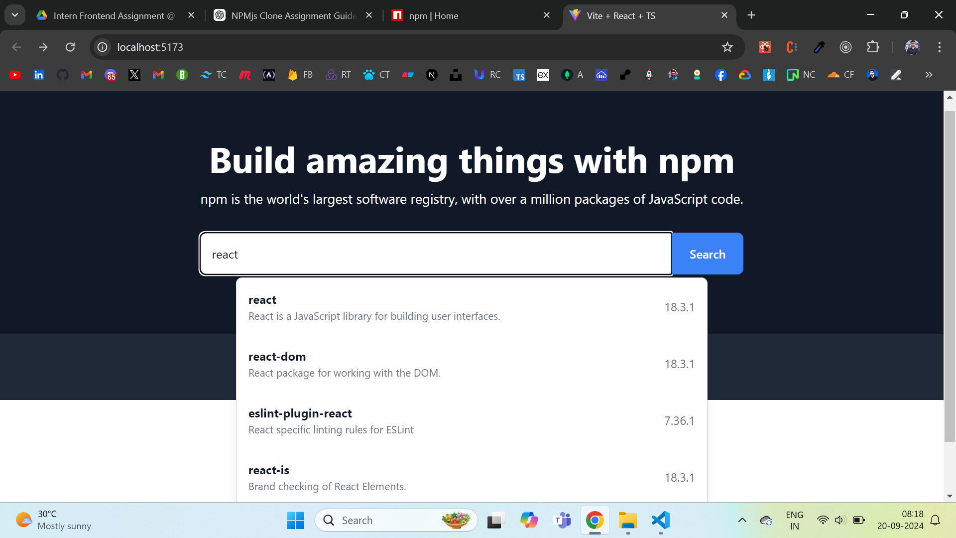Open the CT paw bookmark

[x=376, y=75]
